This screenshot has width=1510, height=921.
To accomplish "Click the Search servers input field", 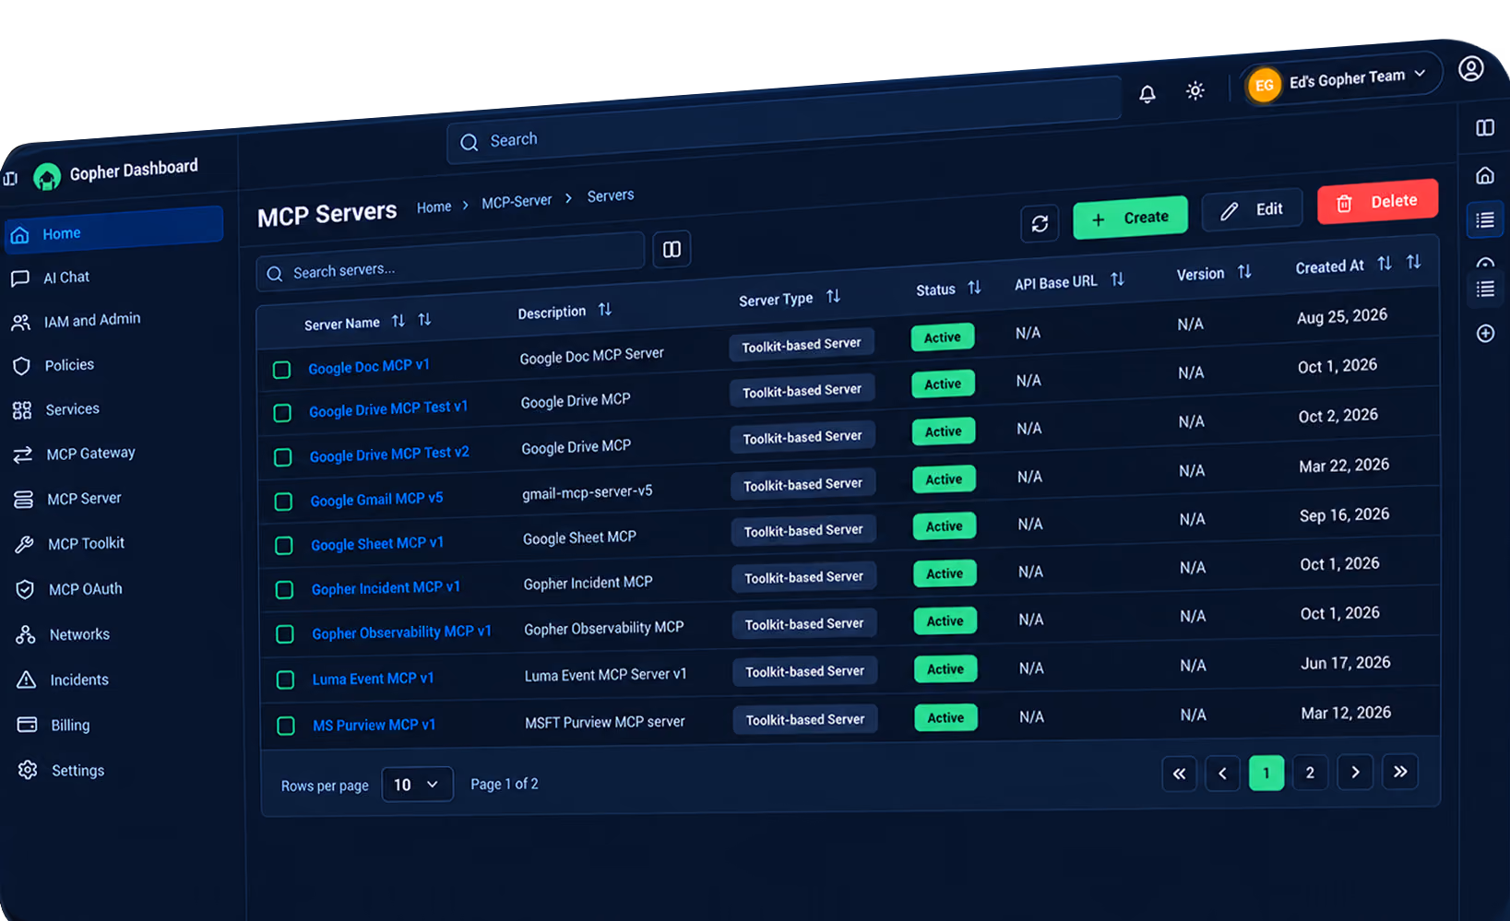I will coord(450,263).
